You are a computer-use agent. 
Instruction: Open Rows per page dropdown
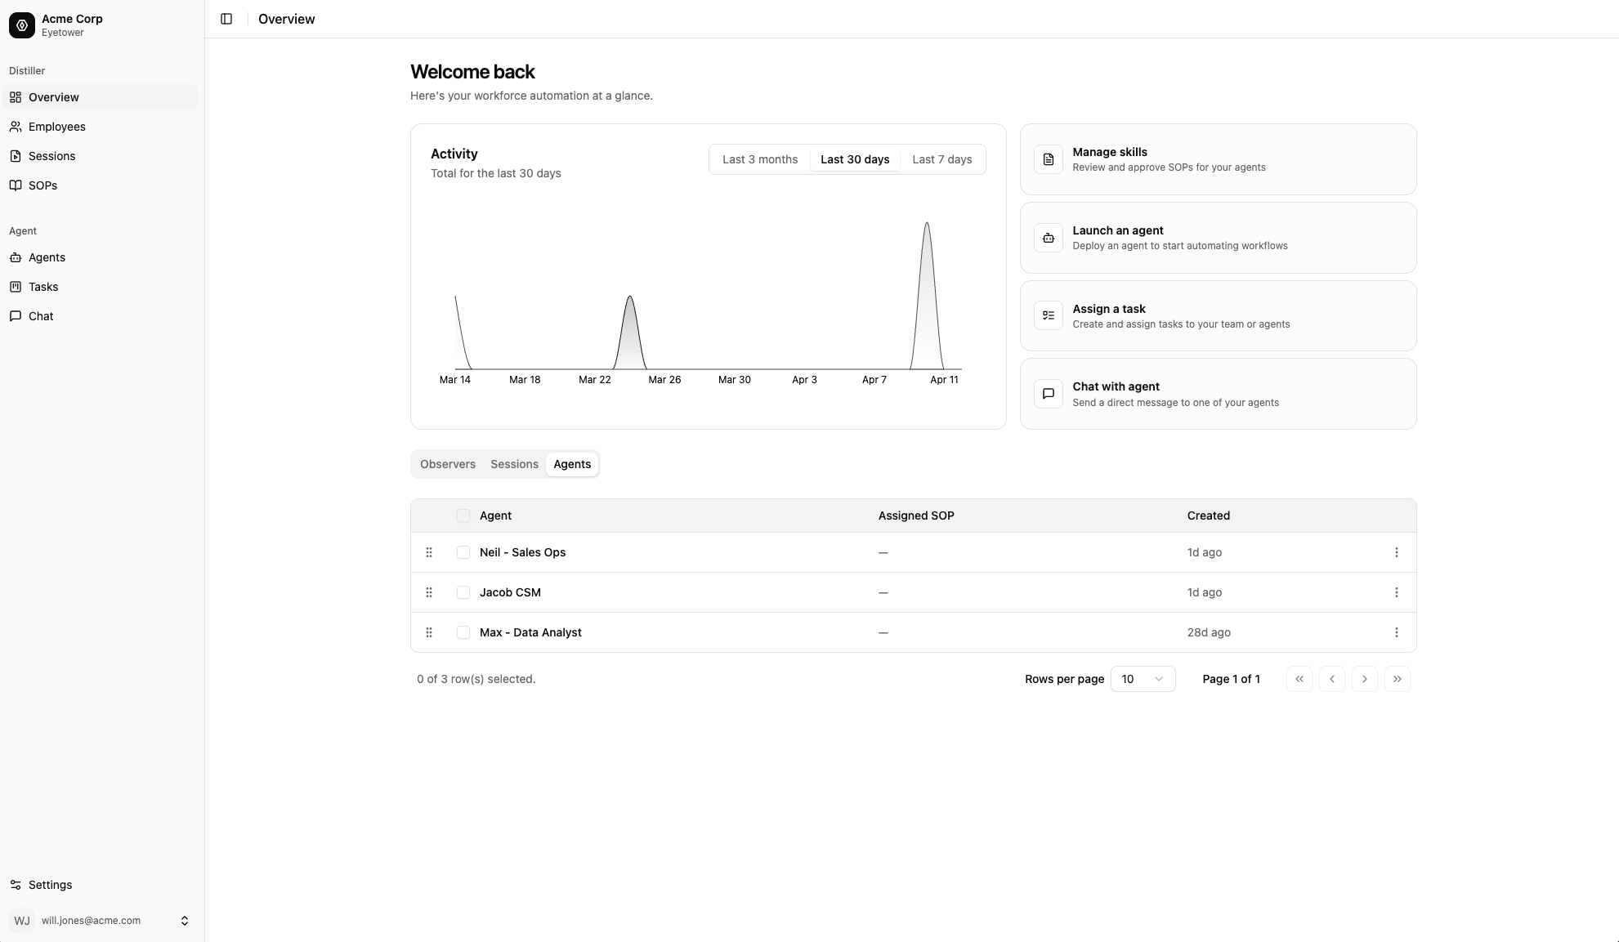pyautogui.click(x=1142, y=679)
